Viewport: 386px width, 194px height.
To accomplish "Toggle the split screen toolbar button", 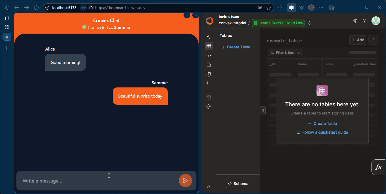I will (292, 8).
